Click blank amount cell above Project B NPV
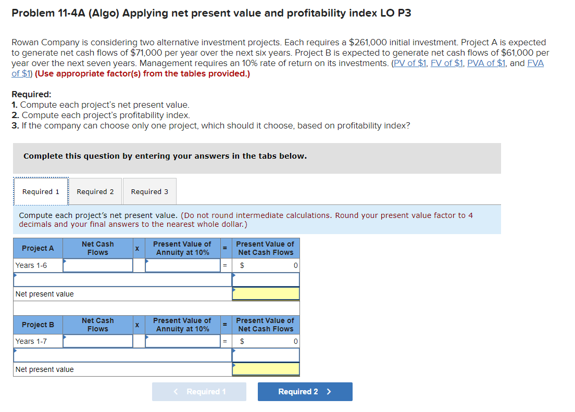Screen dimensions: 575x412 pos(266,355)
